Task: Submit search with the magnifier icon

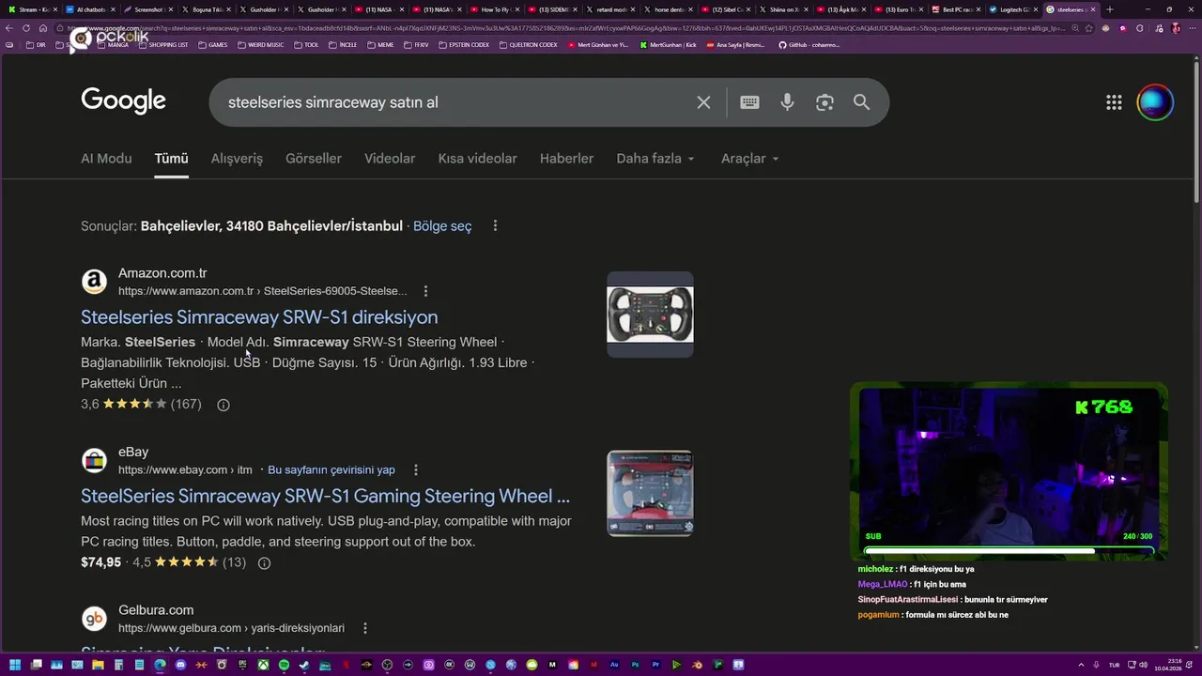Action: (x=861, y=102)
